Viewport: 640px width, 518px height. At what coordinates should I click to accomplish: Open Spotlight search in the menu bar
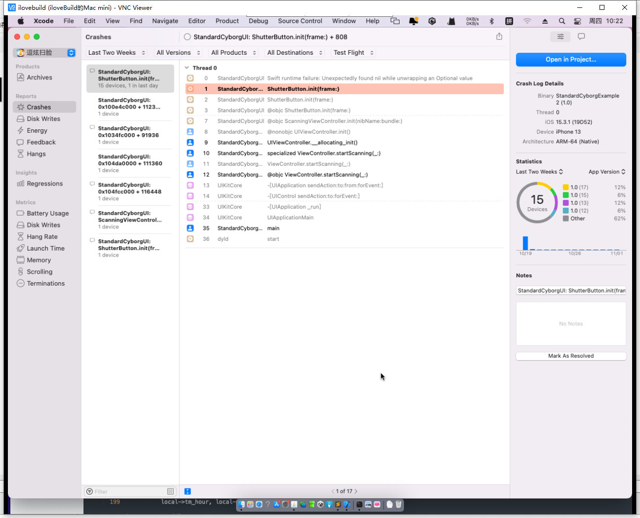(561, 21)
